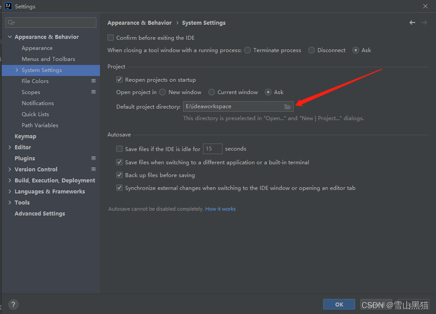Open File Colors settings
The width and height of the screenshot is (436, 314).
[x=35, y=81]
